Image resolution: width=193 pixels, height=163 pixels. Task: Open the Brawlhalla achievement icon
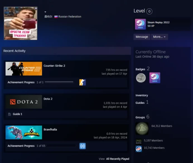coord(83,146)
